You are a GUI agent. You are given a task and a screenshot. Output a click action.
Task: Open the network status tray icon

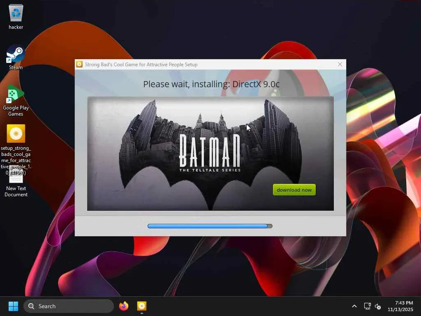(x=367, y=306)
